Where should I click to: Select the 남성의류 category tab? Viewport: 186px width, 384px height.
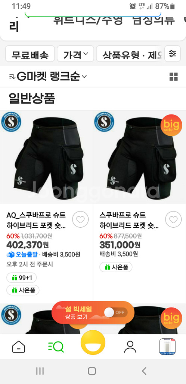pyautogui.click(x=154, y=20)
